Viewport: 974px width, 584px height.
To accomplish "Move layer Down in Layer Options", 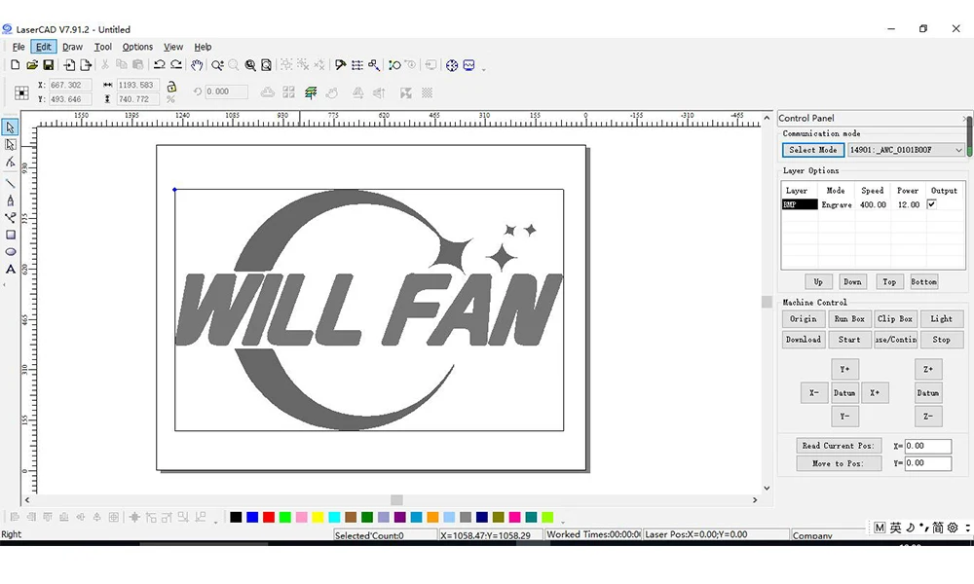I will click(x=852, y=281).
